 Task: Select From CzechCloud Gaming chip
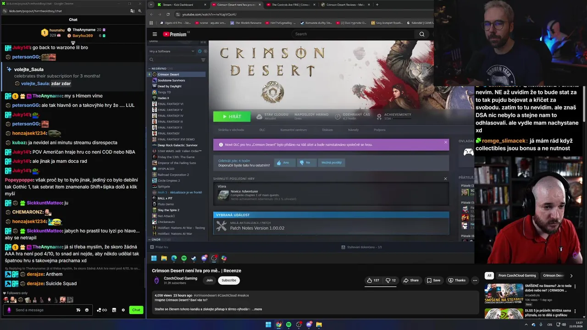click(x=517, y=275)
